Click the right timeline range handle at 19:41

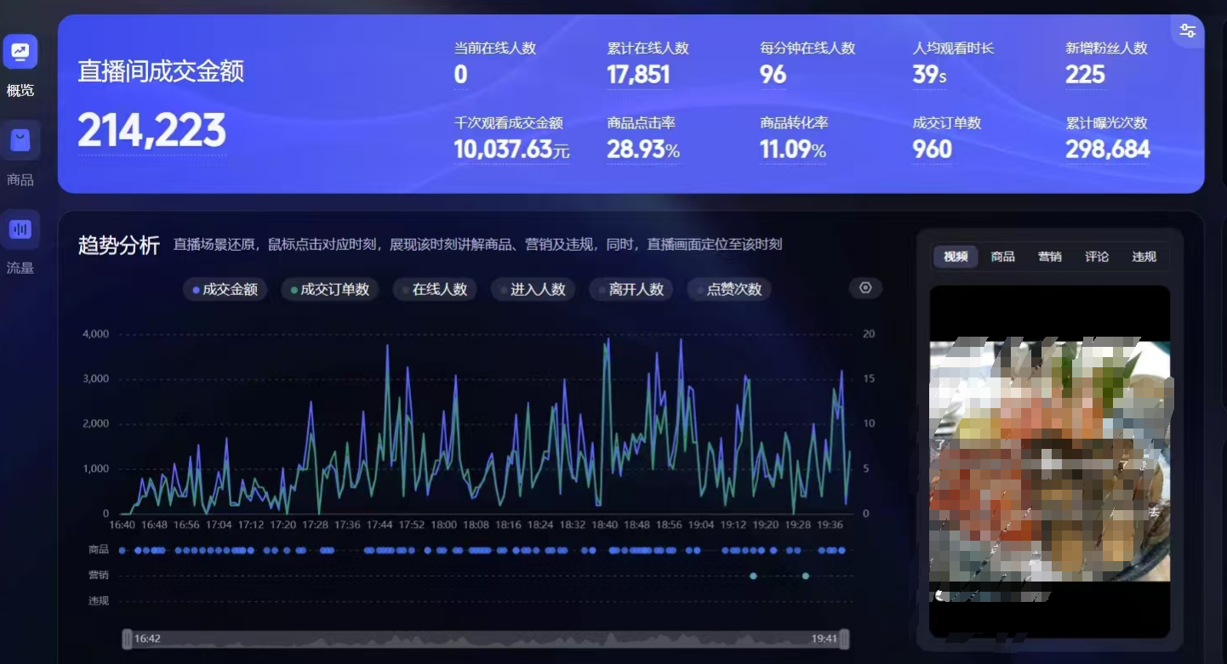(x=844, y=638)
